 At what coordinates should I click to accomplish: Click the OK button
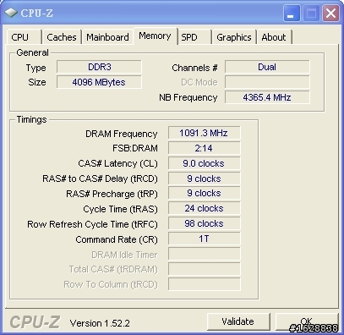click(306, 321)
